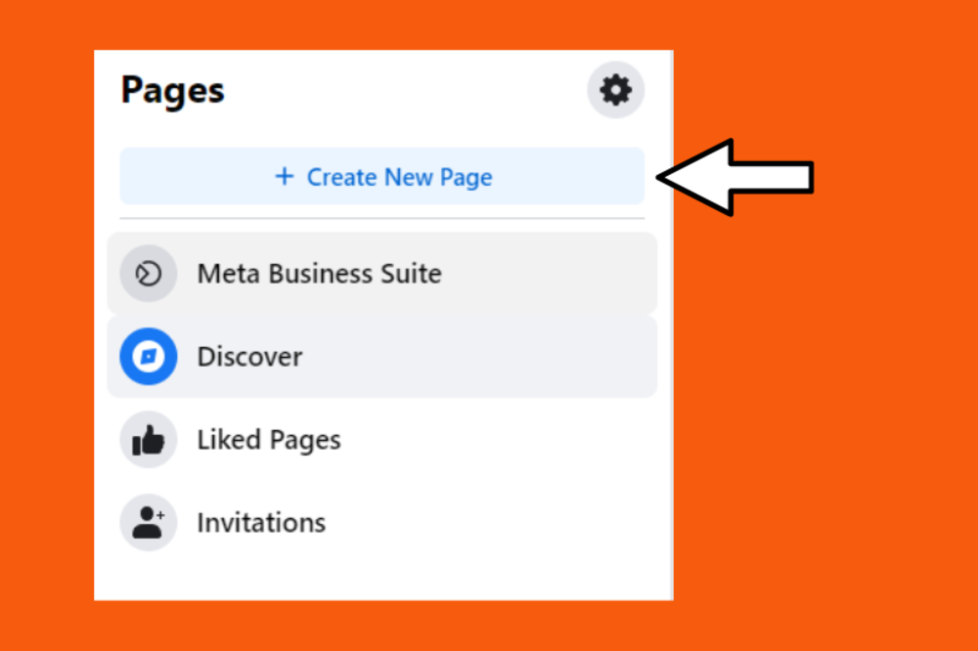Click the gear button circle background
This screenshot has width=978, height=651.
615,90
